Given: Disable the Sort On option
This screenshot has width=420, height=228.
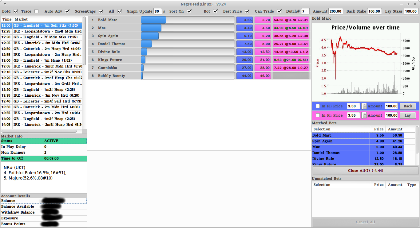Looking at the screenshot, I should (x=189, y=11).
